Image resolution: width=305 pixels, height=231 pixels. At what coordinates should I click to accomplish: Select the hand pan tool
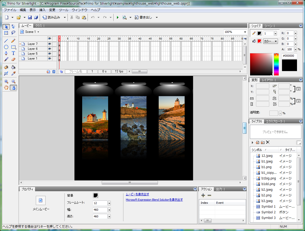6,88
